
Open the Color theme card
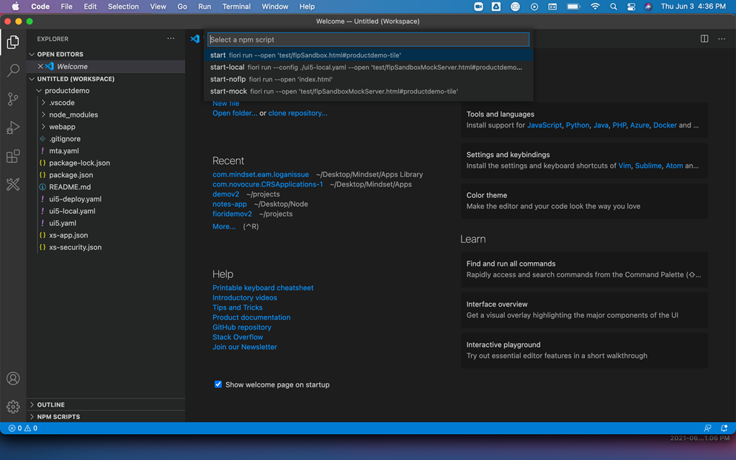[x=584, y=201]
